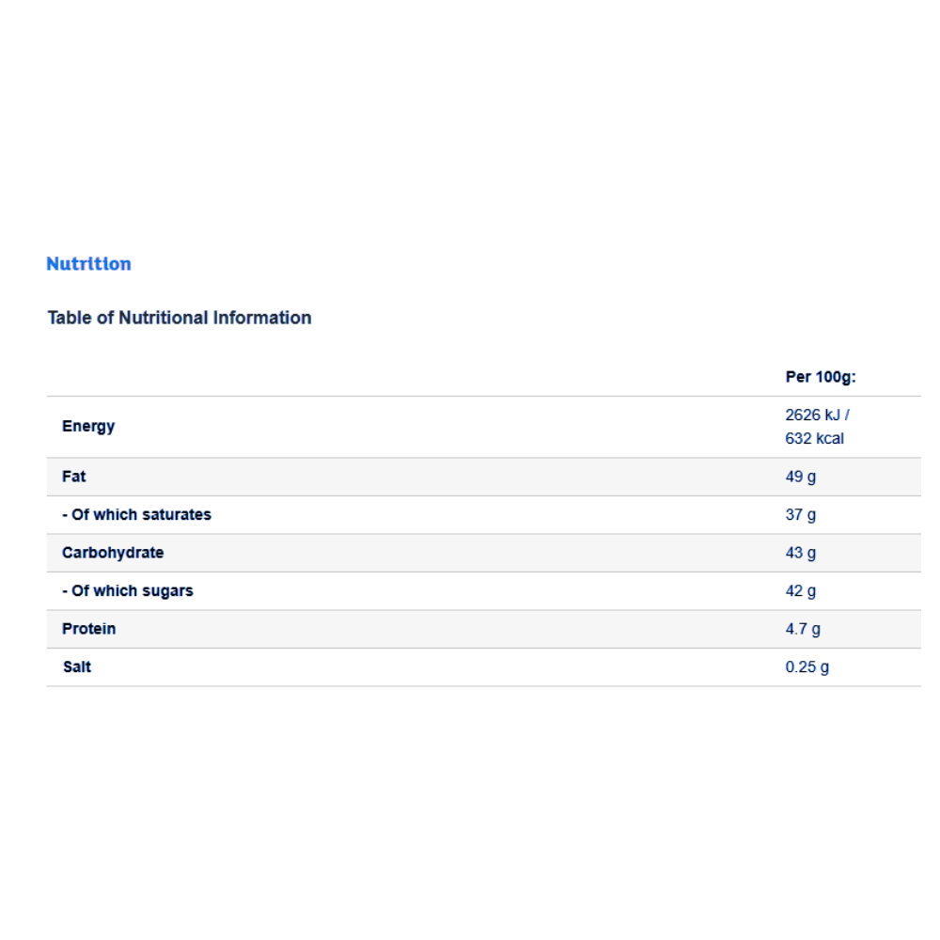Click the Energy row label
Viewport: 940px width, 940px height.
coord(88,426)
